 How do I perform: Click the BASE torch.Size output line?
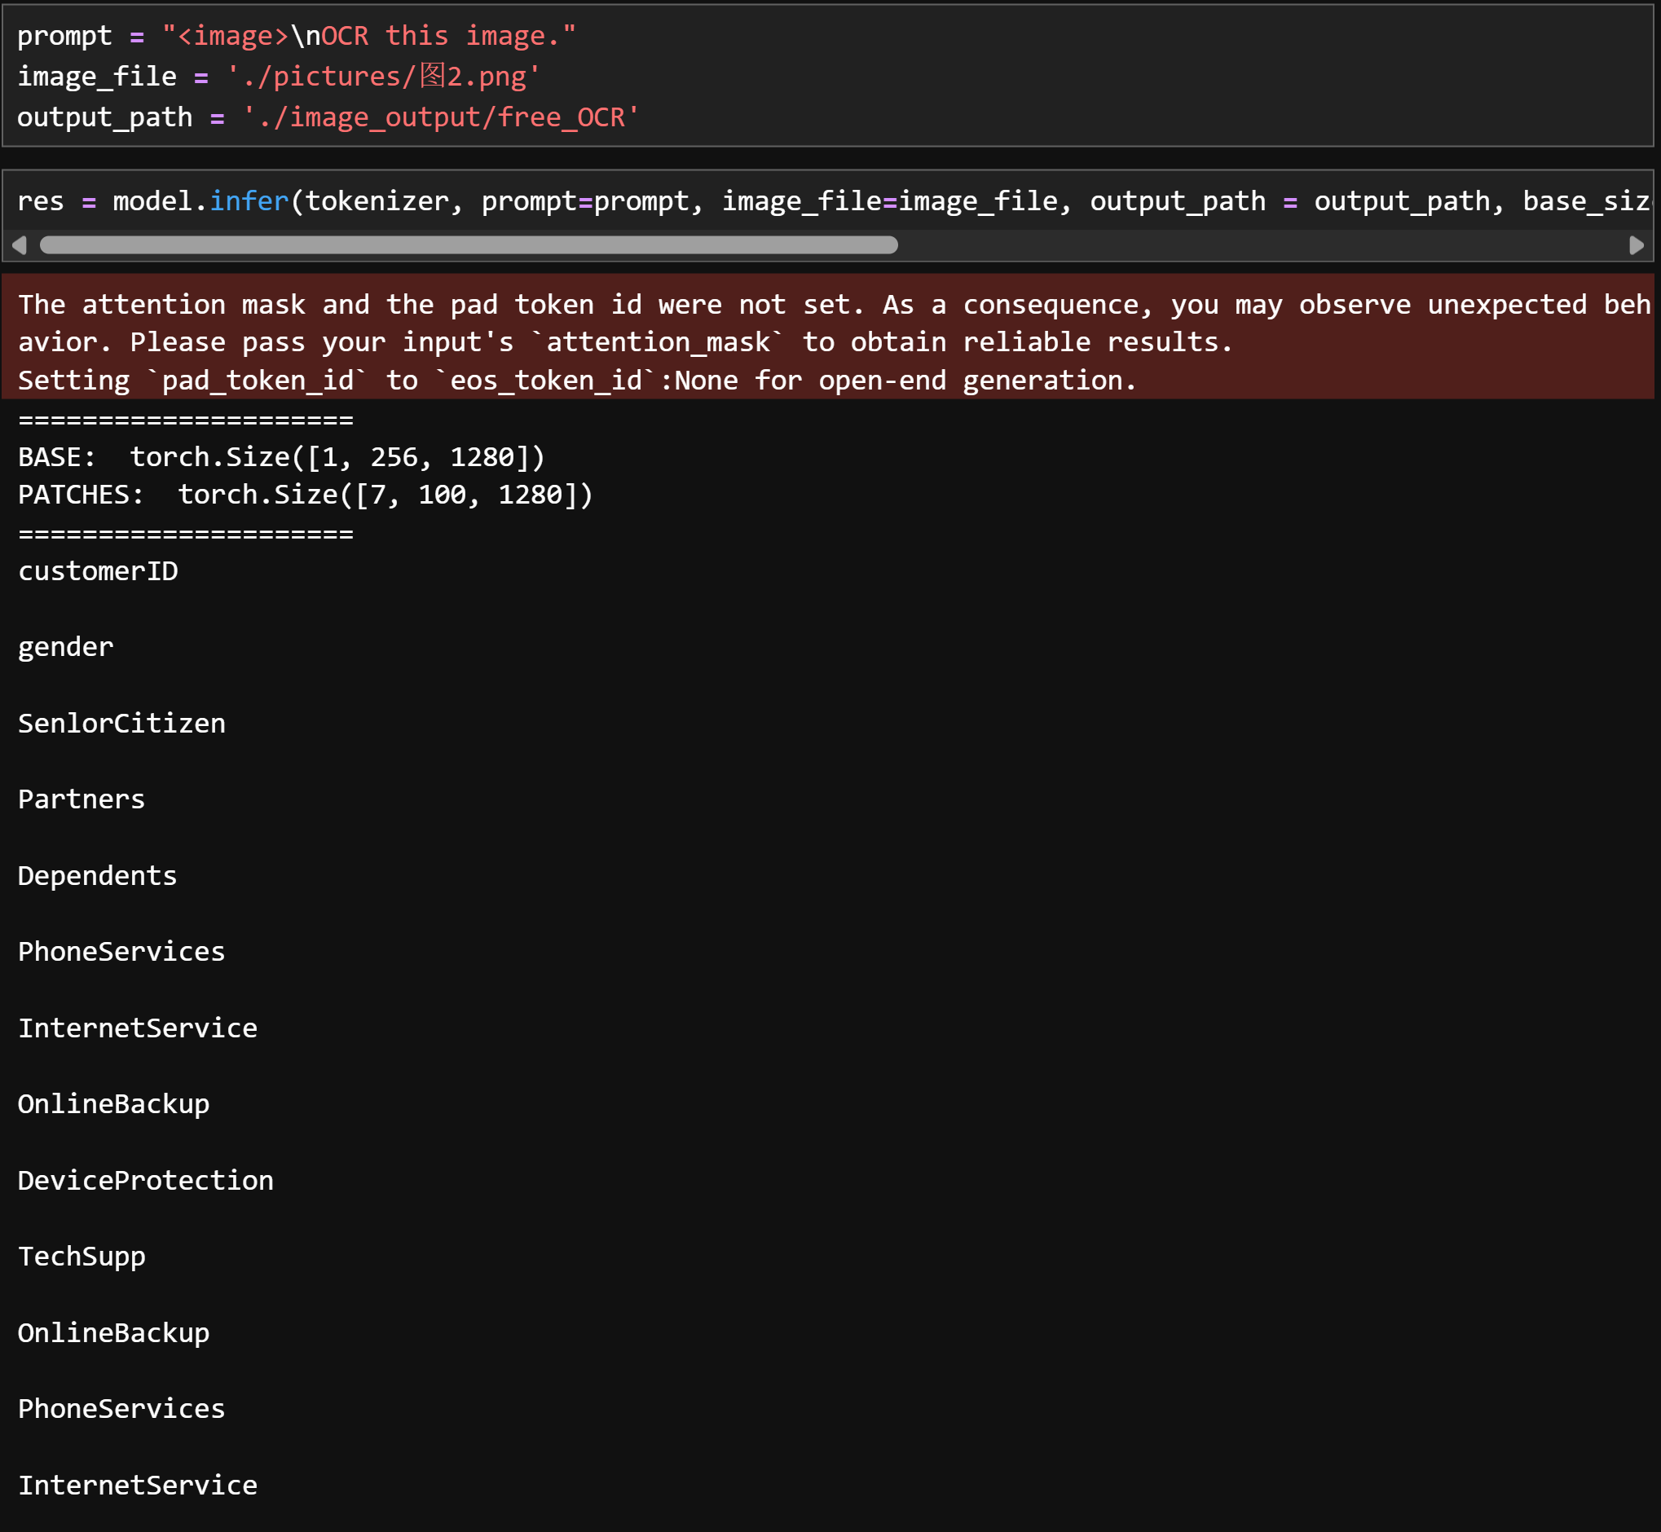pos(281,457)
